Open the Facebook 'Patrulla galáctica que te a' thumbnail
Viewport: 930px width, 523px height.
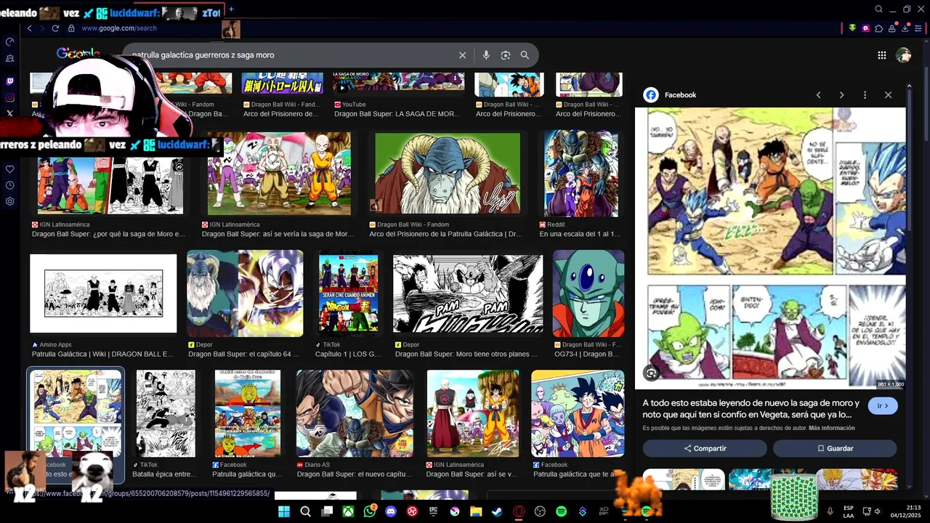click(578, 413)
